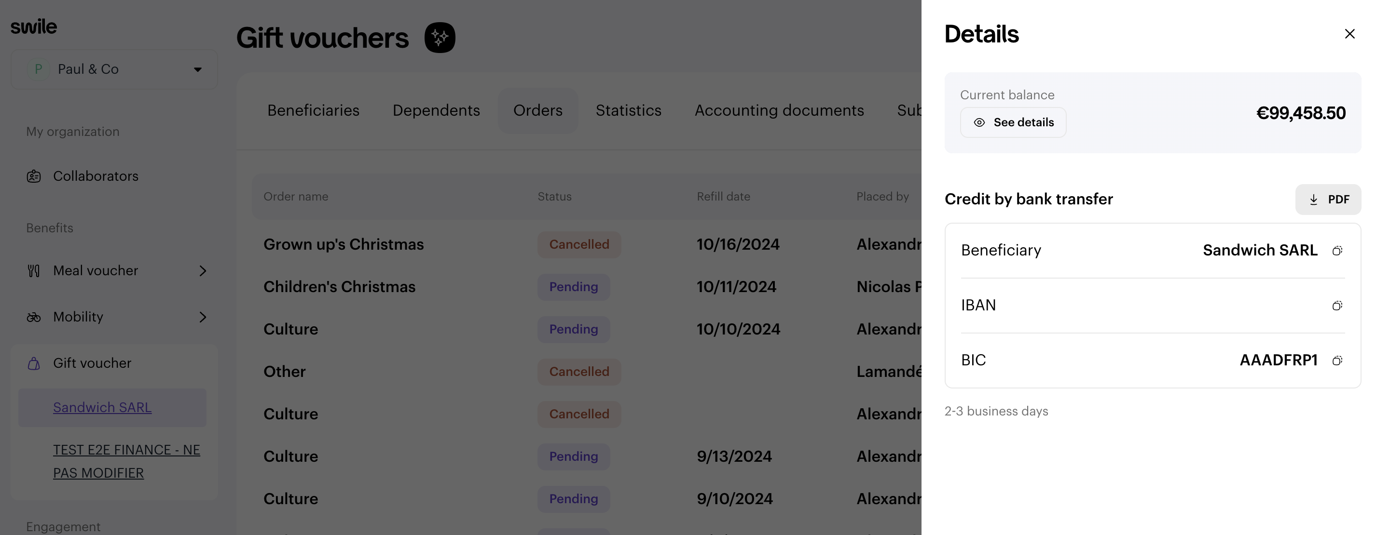
Task: Expand the Meal voucher chevron
Action: 203,271
